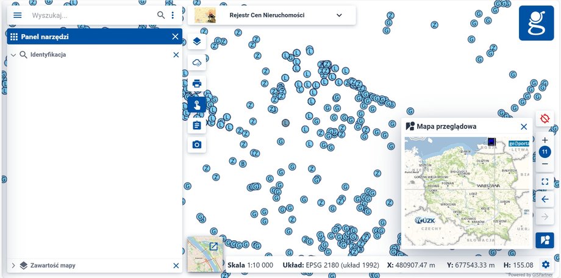Click the Y coordinate readout
This screenshot has width=561, height=278.
471,265
